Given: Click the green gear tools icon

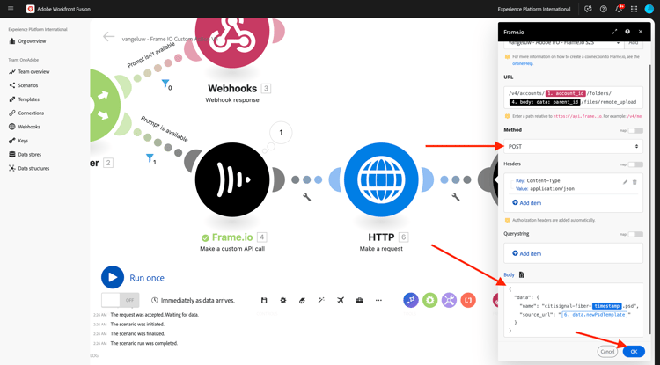Looking at the screenshot, I should [429, 300].
